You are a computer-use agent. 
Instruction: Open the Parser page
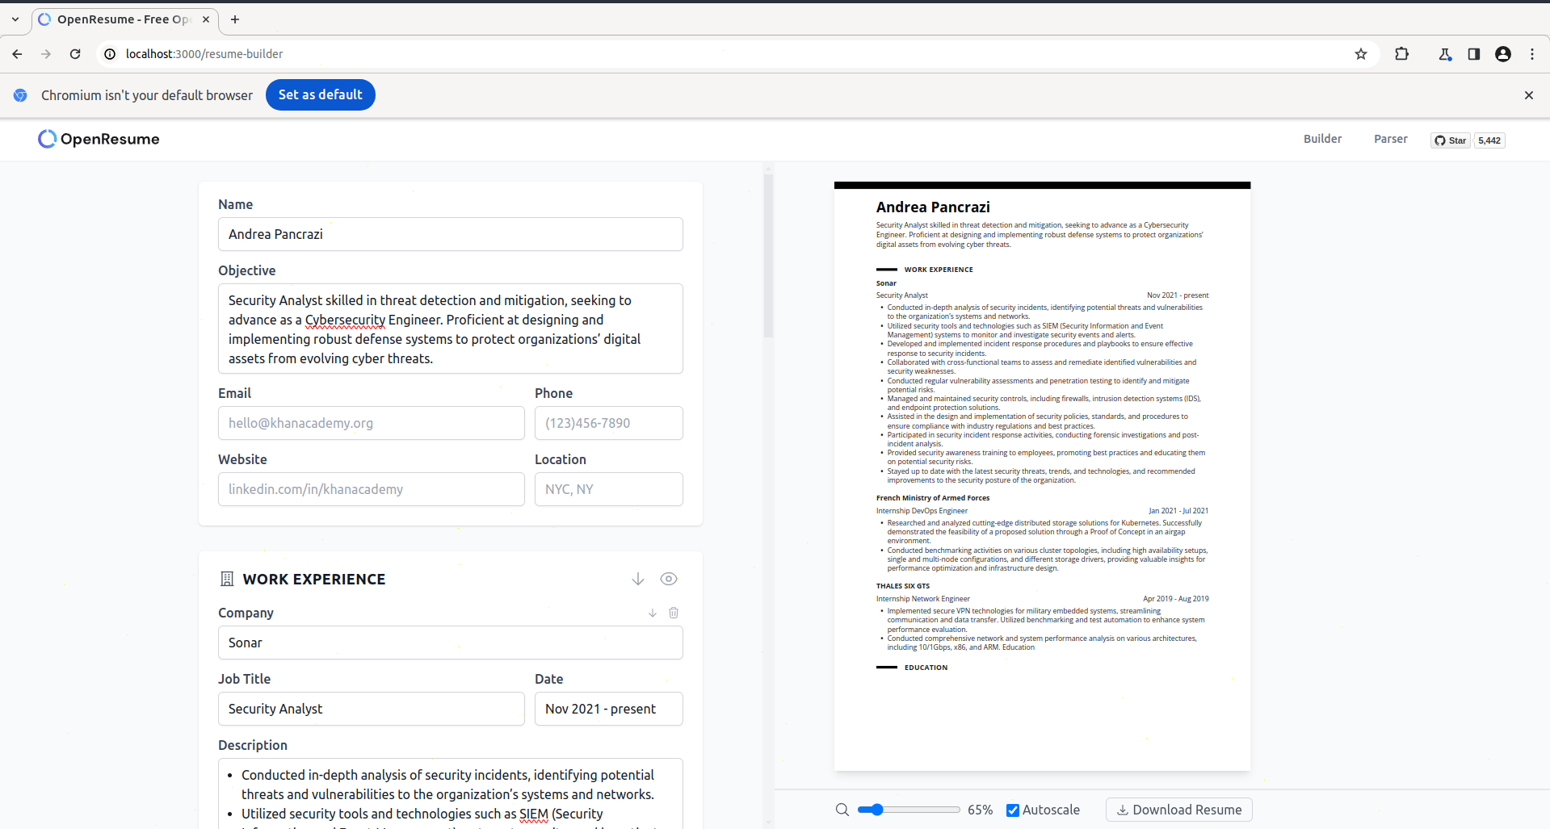click(x=1390, y=139)
